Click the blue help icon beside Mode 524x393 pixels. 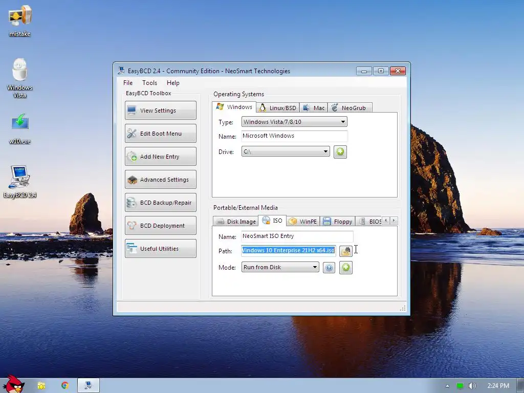click(329, 268)
